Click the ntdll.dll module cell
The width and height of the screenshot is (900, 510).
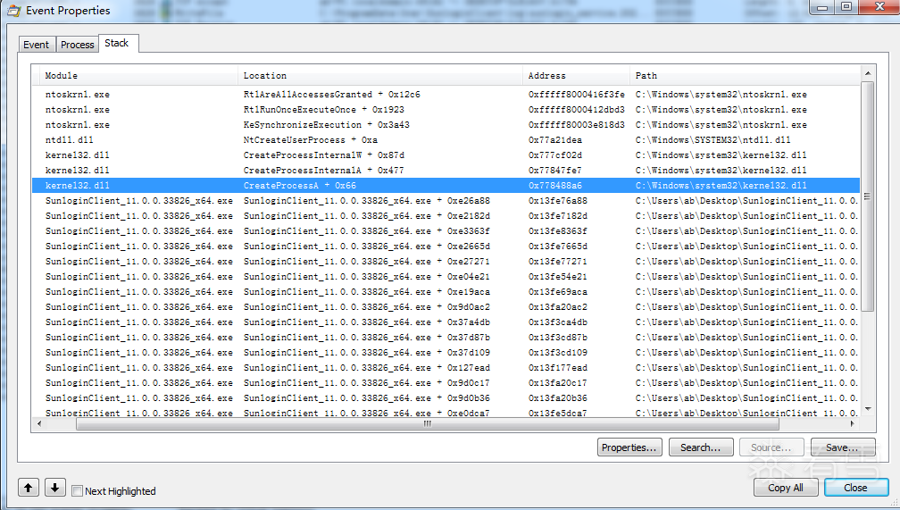(x=69, y=140)
